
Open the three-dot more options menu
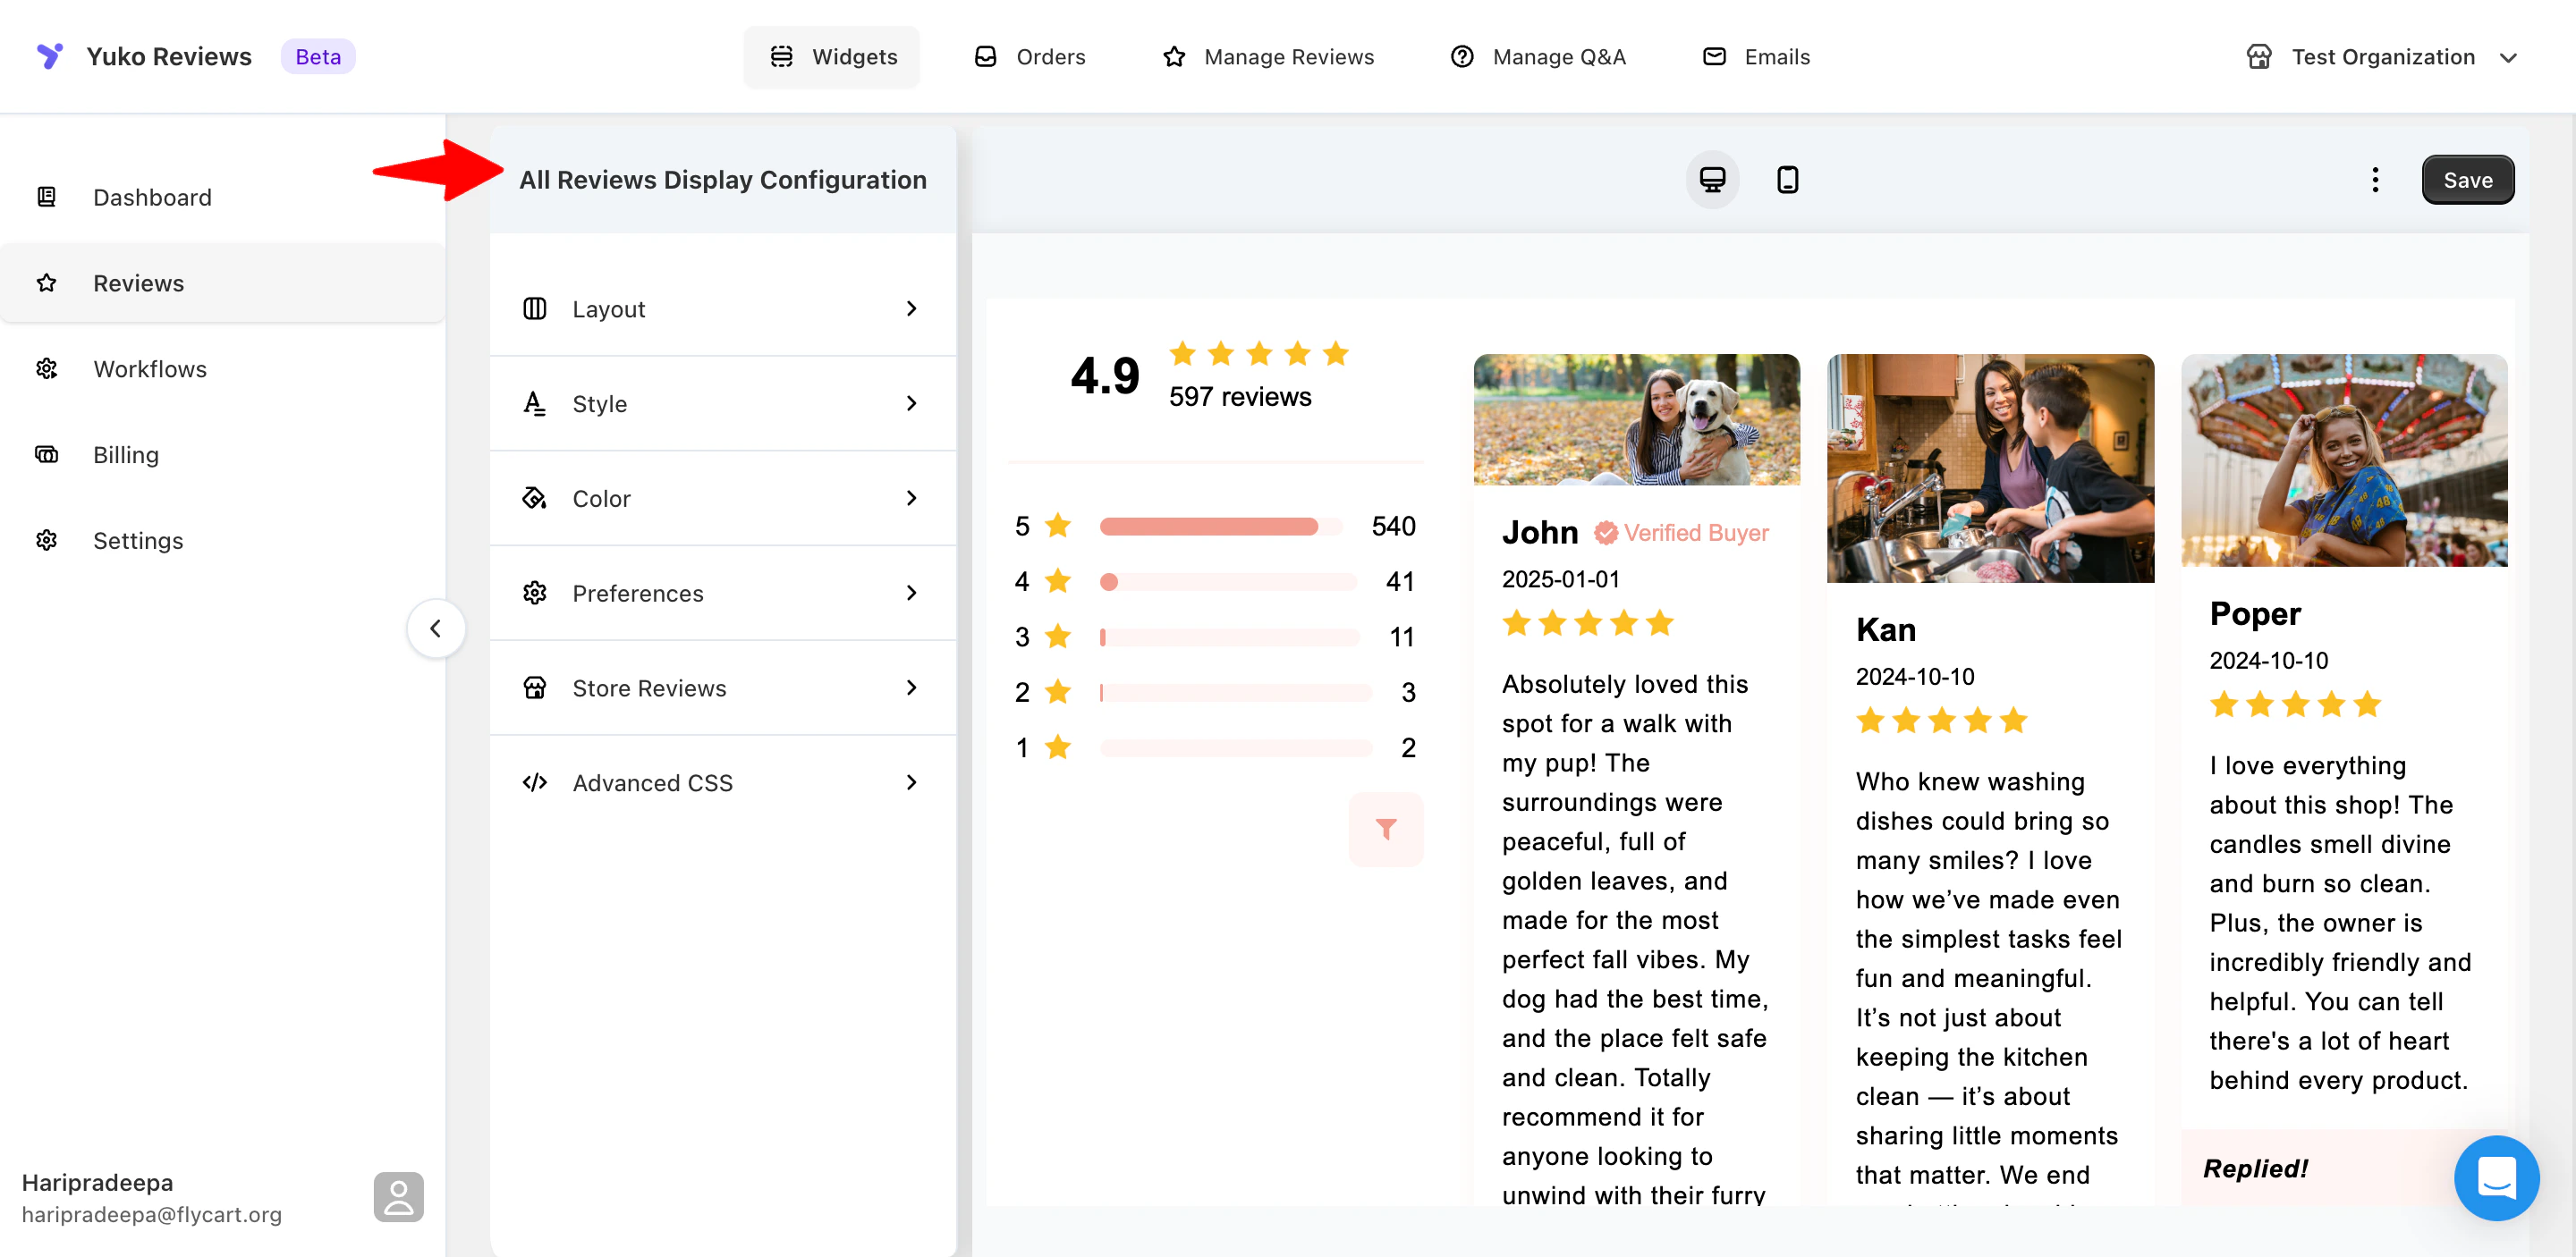(2375, 180)
